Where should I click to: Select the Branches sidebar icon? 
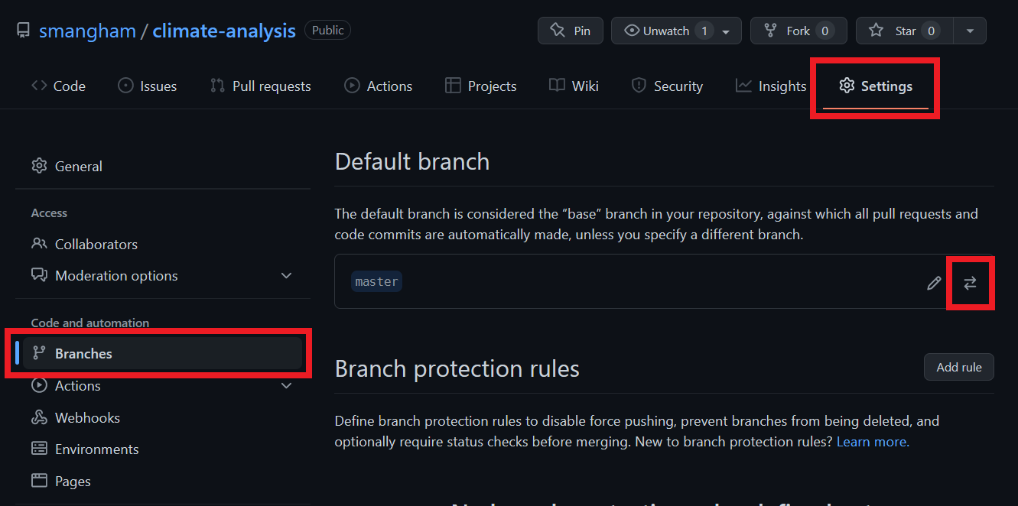coord(39,353)
